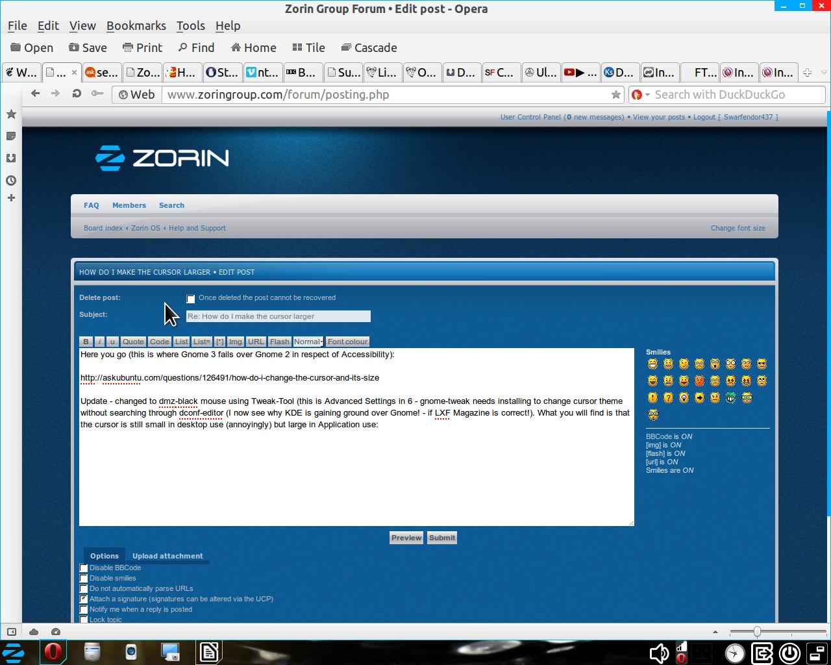Click the browser Back arrow icon
831x665 pixels.
36,94
